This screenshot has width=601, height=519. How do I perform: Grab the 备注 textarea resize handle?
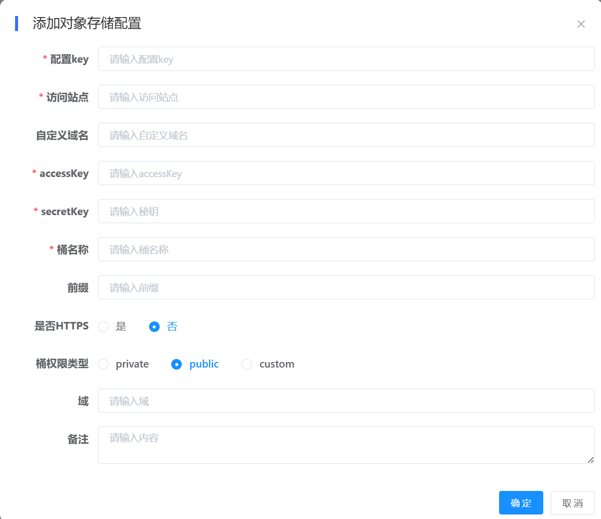coord(590,460)
